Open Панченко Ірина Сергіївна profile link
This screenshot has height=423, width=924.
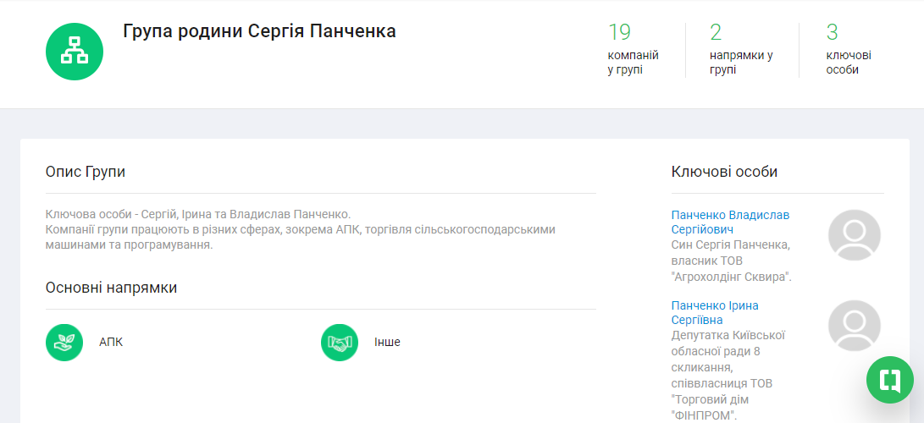tap(714, 312)
